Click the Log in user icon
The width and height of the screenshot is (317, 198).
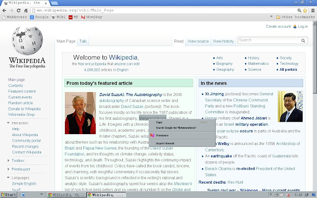295,26
